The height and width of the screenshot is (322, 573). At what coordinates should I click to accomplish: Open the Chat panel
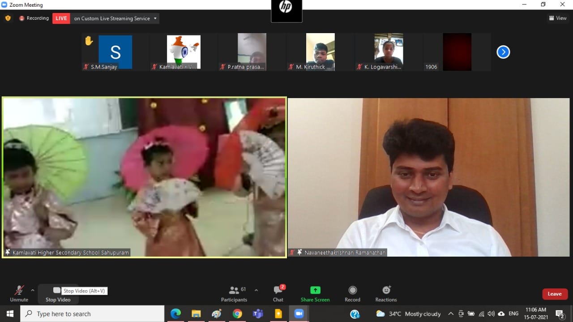[x=278, y=290]
